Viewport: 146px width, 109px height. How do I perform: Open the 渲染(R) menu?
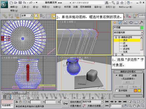98,7
